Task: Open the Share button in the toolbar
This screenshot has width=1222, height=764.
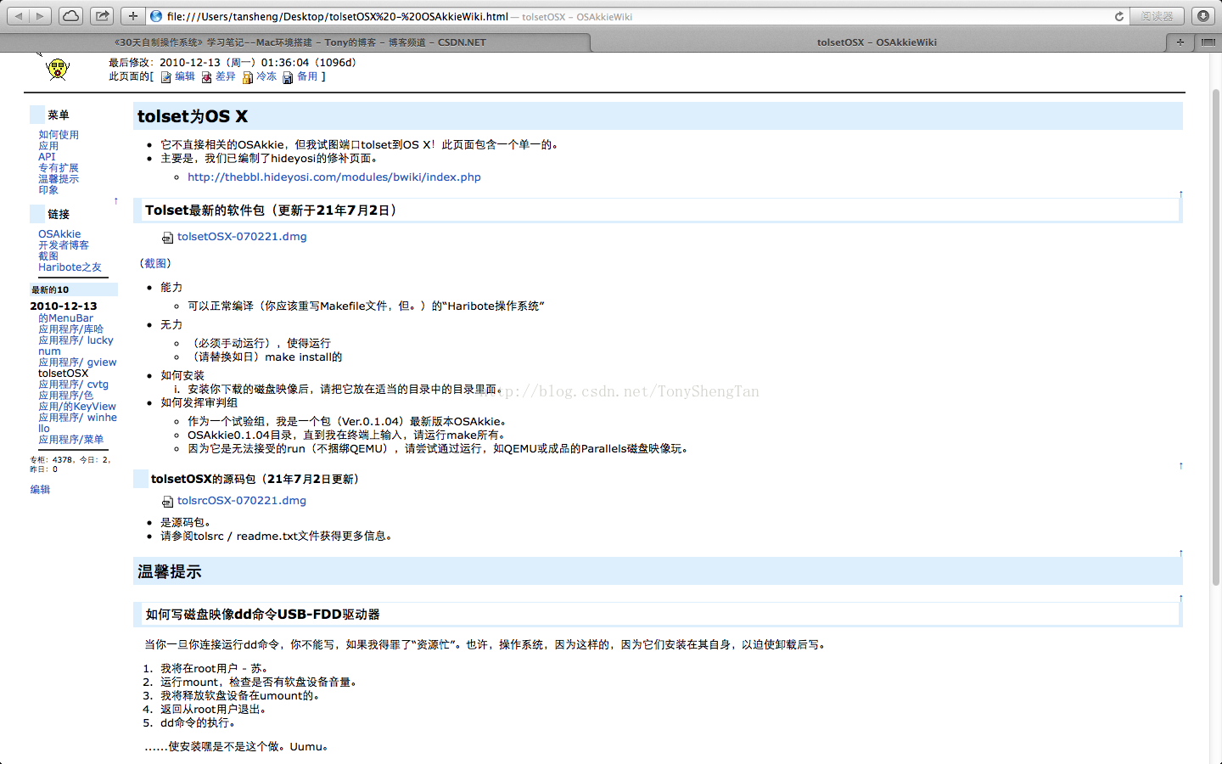Action: tap(102, 15)
